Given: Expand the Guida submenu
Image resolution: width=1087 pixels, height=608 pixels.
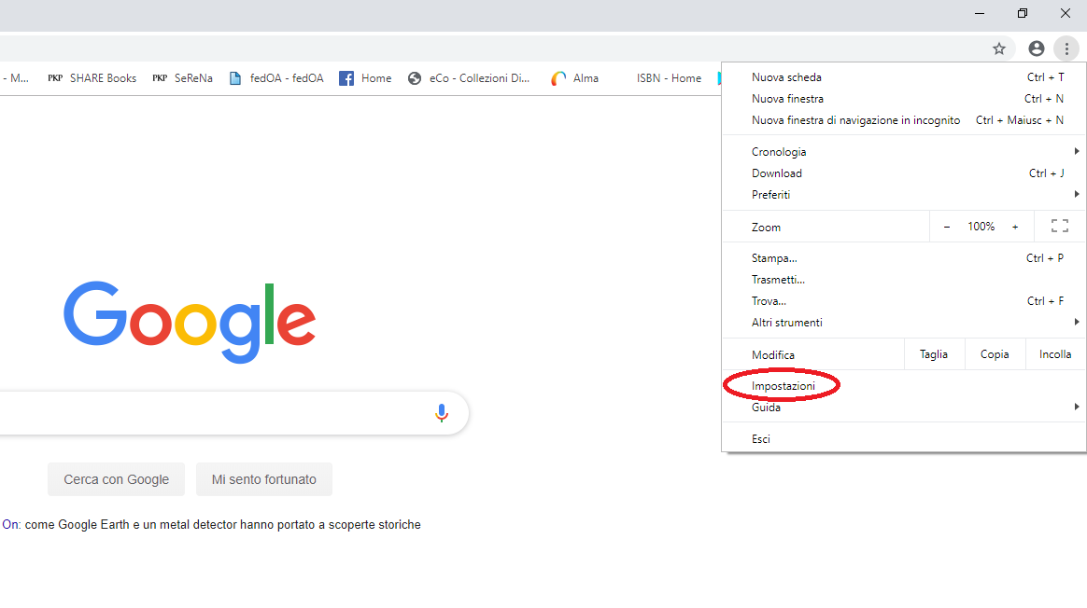Looking at the screenshot, I should pos(904,408).
